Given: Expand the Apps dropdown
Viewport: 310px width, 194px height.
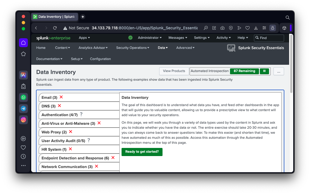Looking at the screenshot, I should 84,38.
